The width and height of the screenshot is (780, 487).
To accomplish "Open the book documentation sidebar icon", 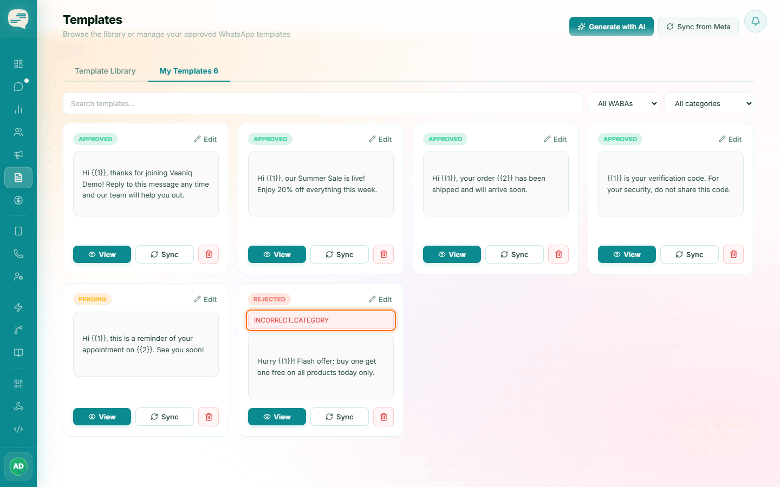I will click(18, 353).
